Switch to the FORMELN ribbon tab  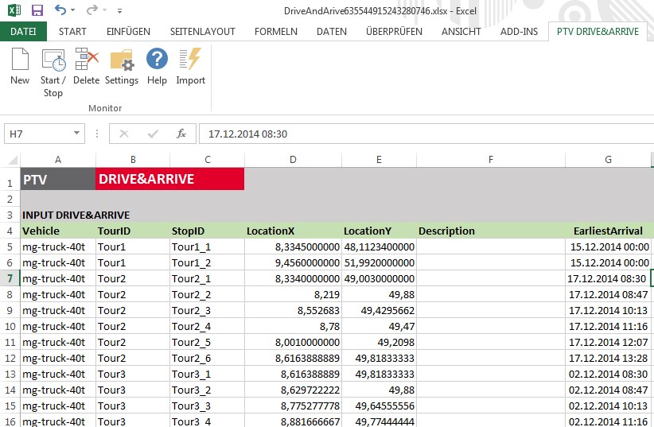click(275, 32)
